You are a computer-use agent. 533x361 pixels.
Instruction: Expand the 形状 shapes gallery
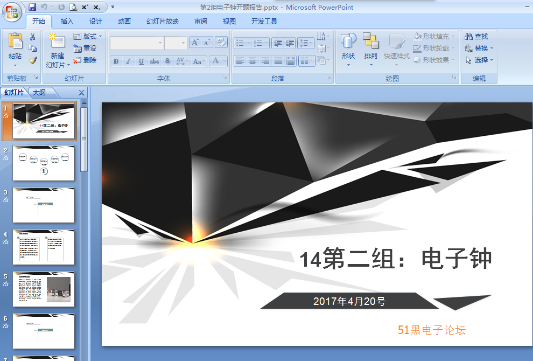pyautogui.click(x=348, y=50)
